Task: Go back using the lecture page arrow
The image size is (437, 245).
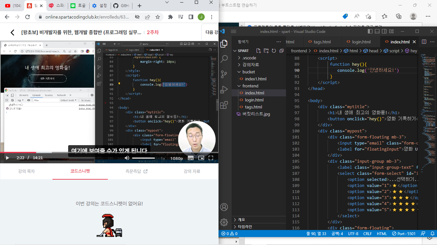Action: [x=12, y=32]
